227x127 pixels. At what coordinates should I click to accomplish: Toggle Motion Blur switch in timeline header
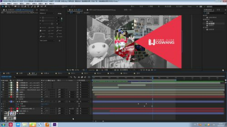(x=85, y=77)
